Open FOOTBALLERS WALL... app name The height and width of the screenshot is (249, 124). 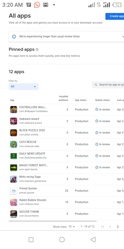(x=33, y=107)
